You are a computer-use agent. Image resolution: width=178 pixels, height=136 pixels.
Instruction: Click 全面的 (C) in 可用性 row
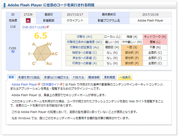pos(155,63)
